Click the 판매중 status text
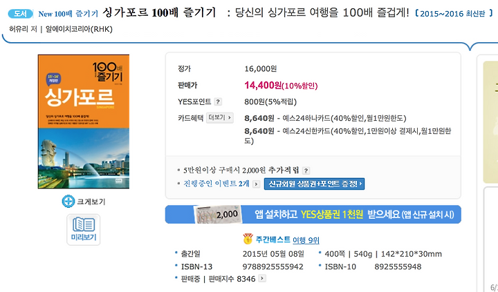 190,279
